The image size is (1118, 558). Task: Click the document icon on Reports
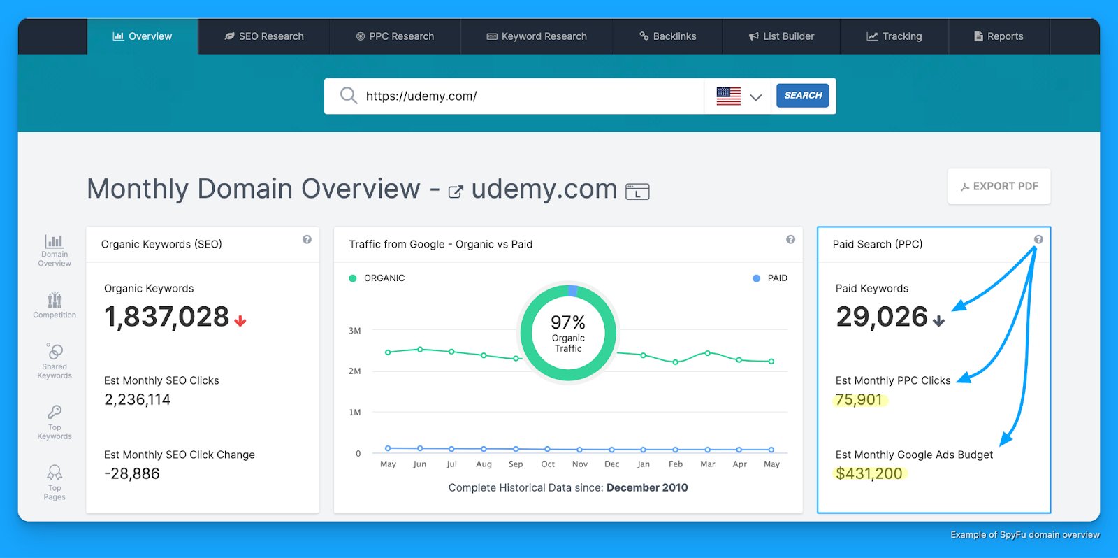(x=978, y=36)
